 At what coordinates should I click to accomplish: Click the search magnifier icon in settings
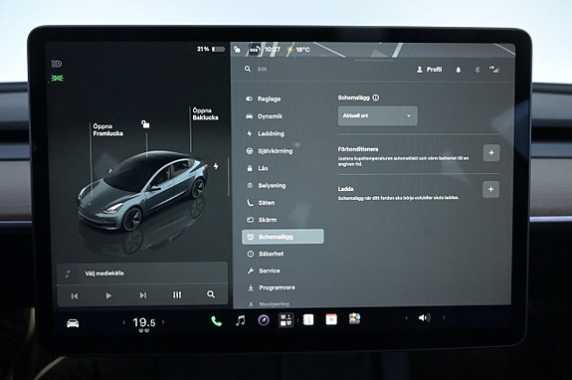[248, 69]
